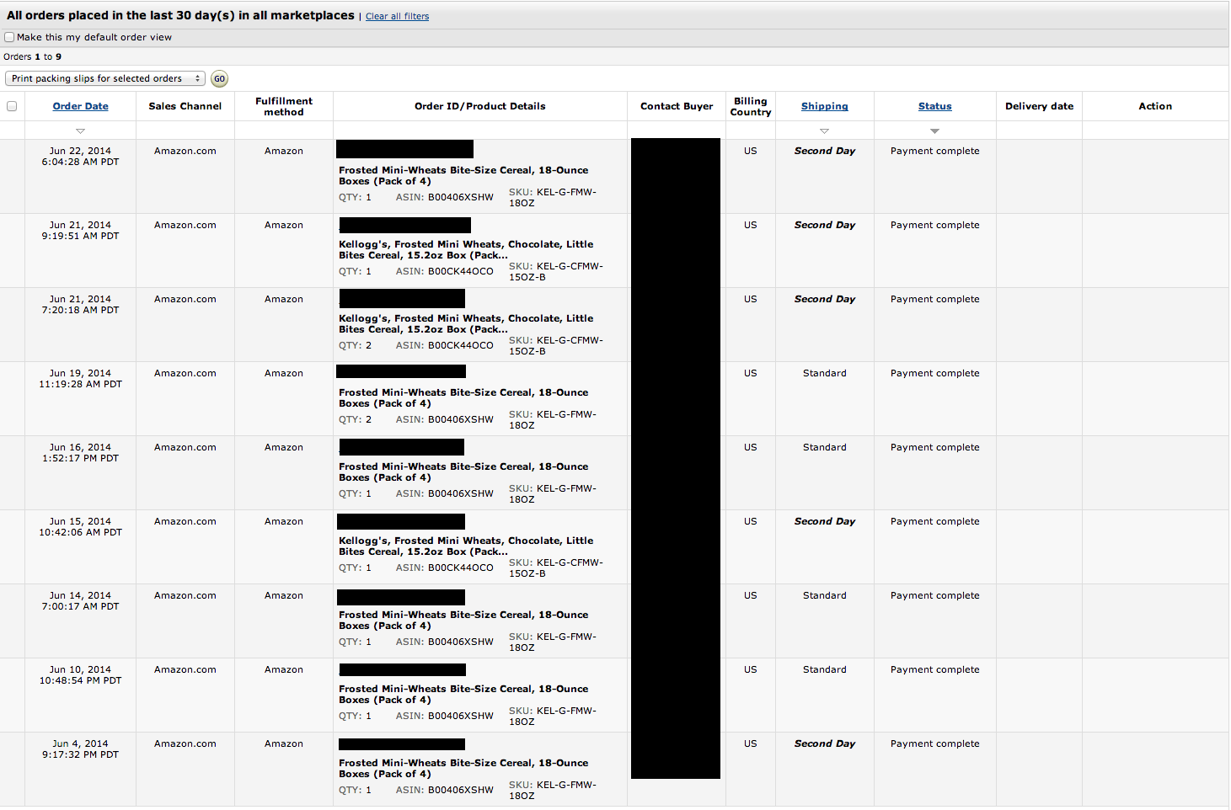1231x810 pixels.
Task: Click SKU KEL-G-FMW-18OZ in Jun 16 order
Action: 553,493
